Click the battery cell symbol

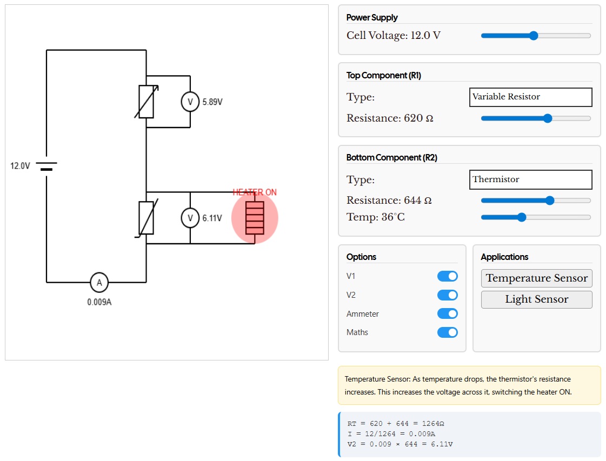point(46,166)
